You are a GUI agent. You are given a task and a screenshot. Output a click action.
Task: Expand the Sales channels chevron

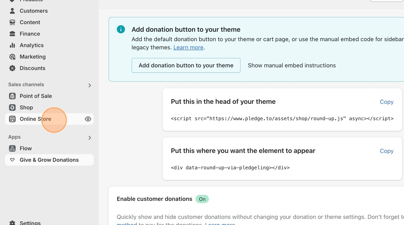(90, 85)
